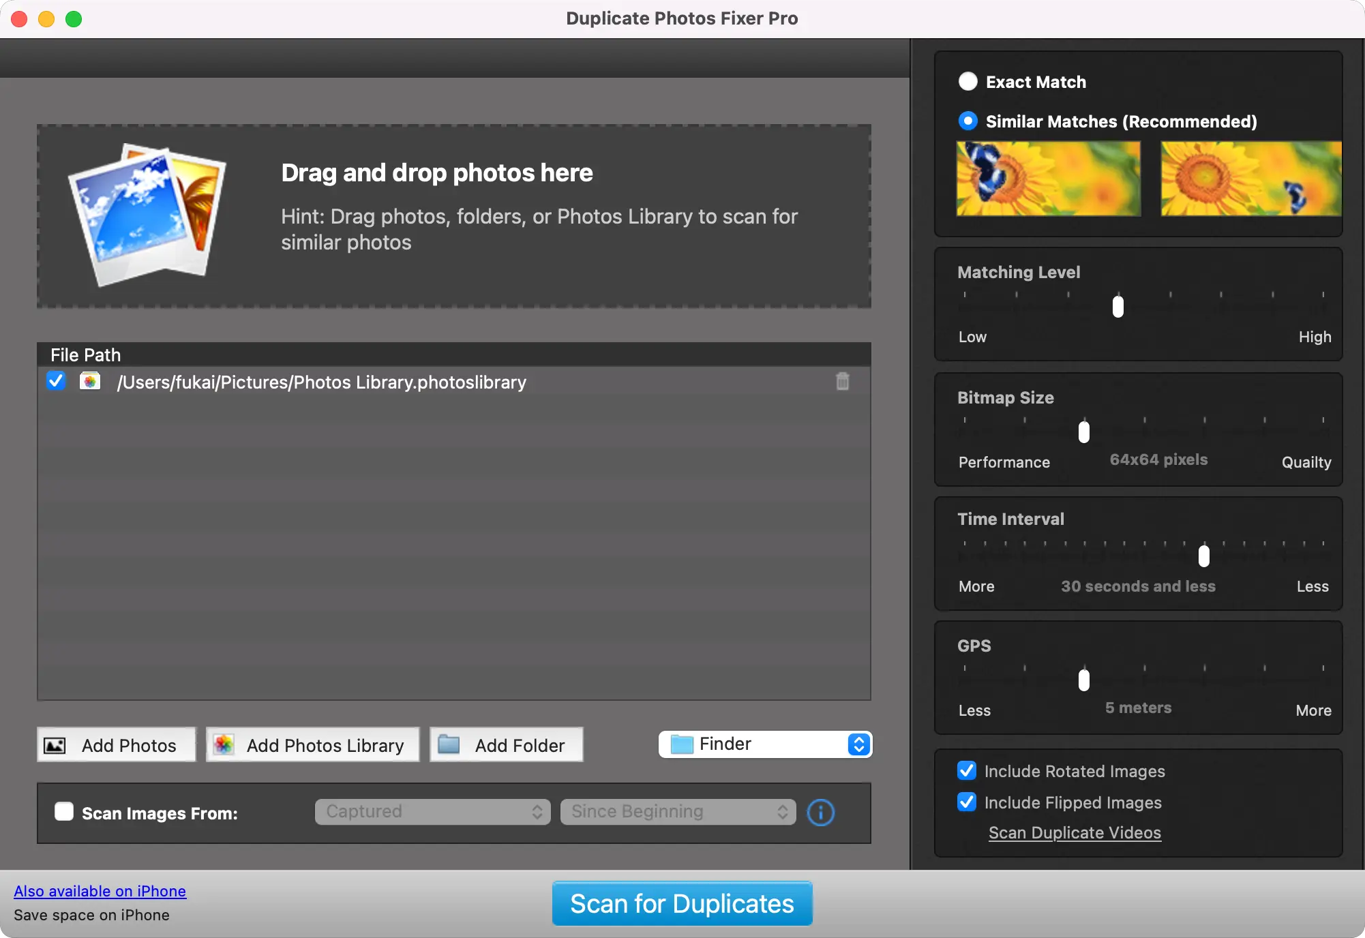Enable the Scan Images From checkbox
The height and width of the screenshot is (938, 1365).
[x=64, y=812]
